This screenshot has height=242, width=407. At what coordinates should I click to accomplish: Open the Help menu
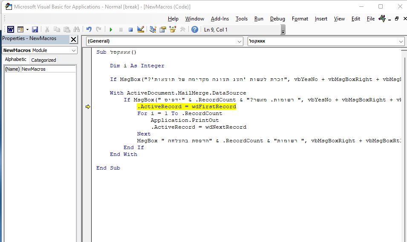tap(173, 19)
